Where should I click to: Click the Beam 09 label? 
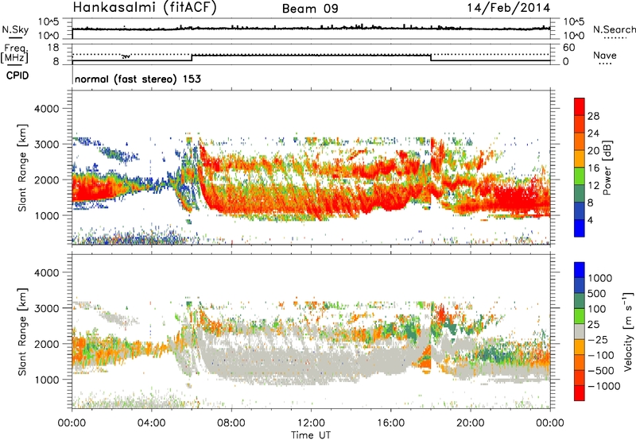(x=310, y=9)
